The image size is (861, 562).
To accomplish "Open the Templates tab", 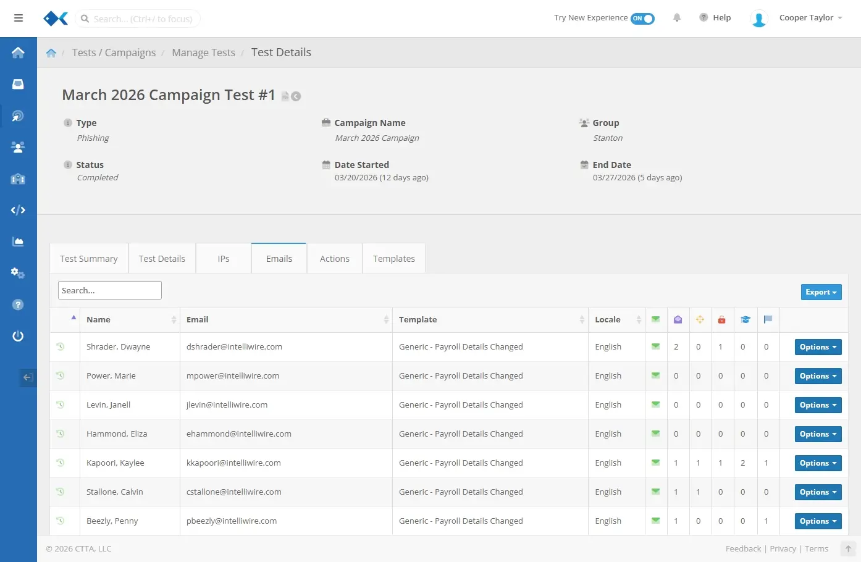I will [393, 259].
